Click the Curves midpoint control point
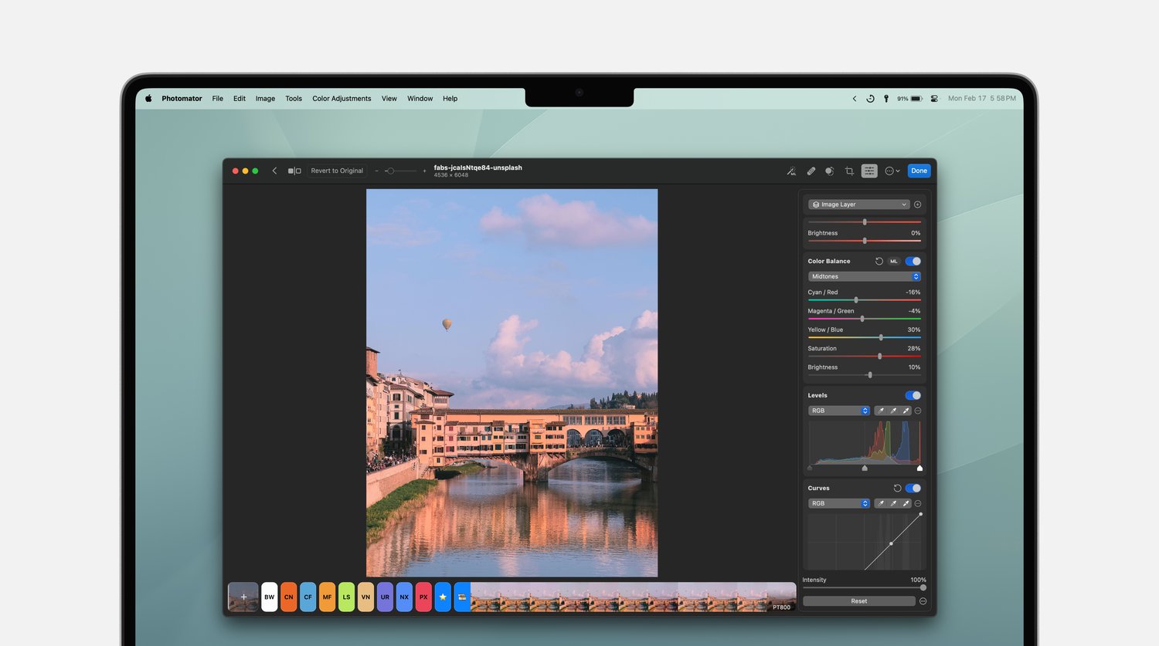The width and height of the screenshot is (1159, 646). [x=891, y=543]
